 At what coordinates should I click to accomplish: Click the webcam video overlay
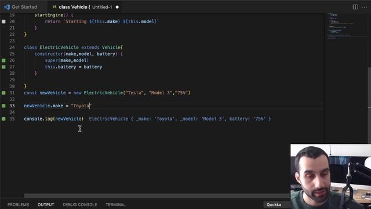[x=331, y=176]
